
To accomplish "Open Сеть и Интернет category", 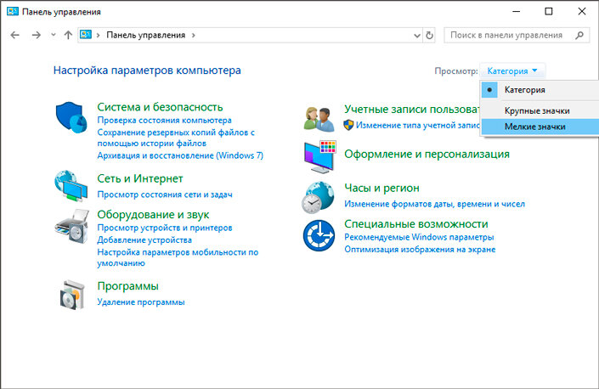I will pyautogui.click(x=140, y=178).
